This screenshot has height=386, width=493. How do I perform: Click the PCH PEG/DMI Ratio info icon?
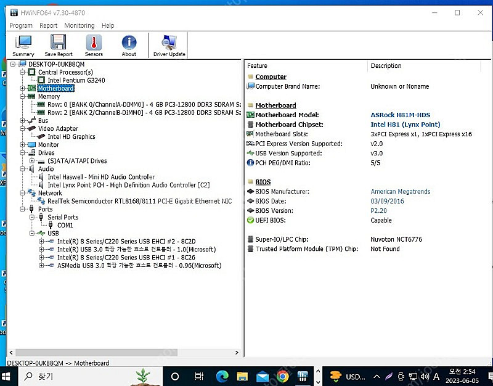tap(250, 163)
